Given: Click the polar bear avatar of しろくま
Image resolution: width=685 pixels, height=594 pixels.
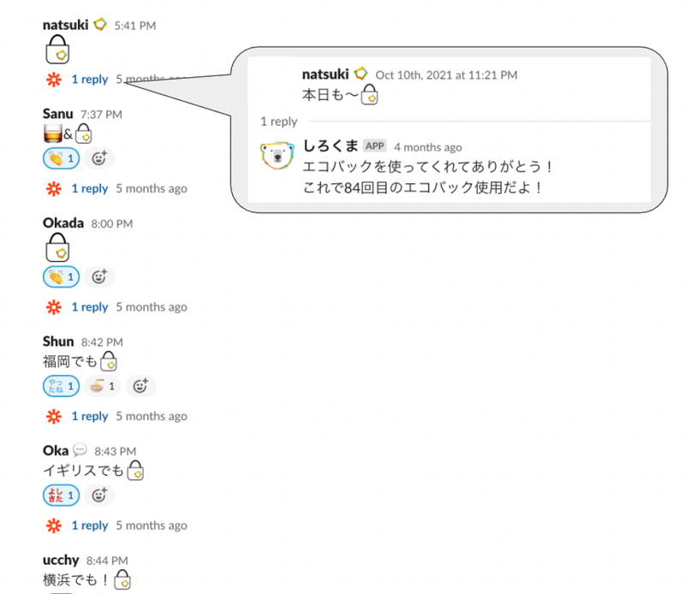Looking at the screenshot, I should 277,156.
